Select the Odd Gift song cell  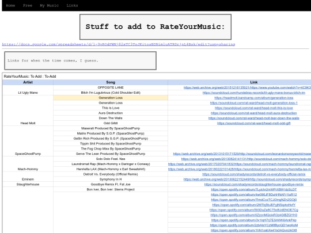111,123
